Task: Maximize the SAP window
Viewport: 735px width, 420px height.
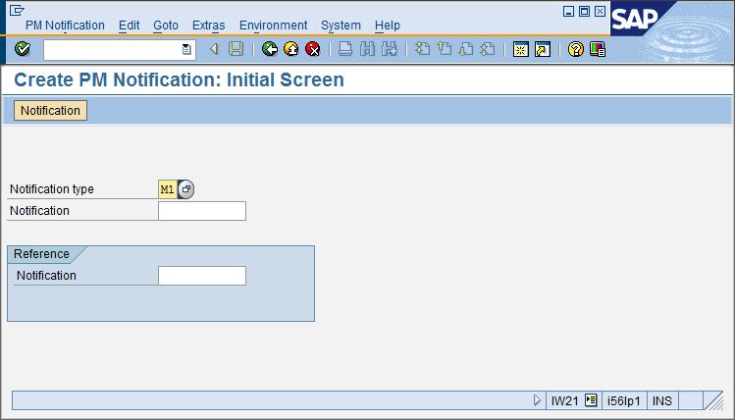Action: coord(584,11)
